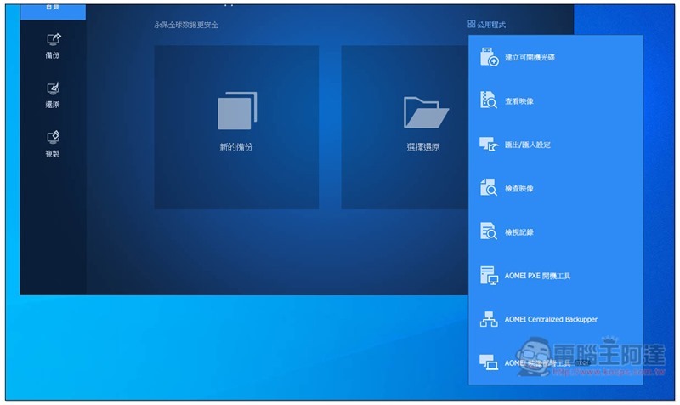680x405 pixels.
Task: Click the 選擇還原 folder icon
Action: pyautogui.click(x=426, y=112)
